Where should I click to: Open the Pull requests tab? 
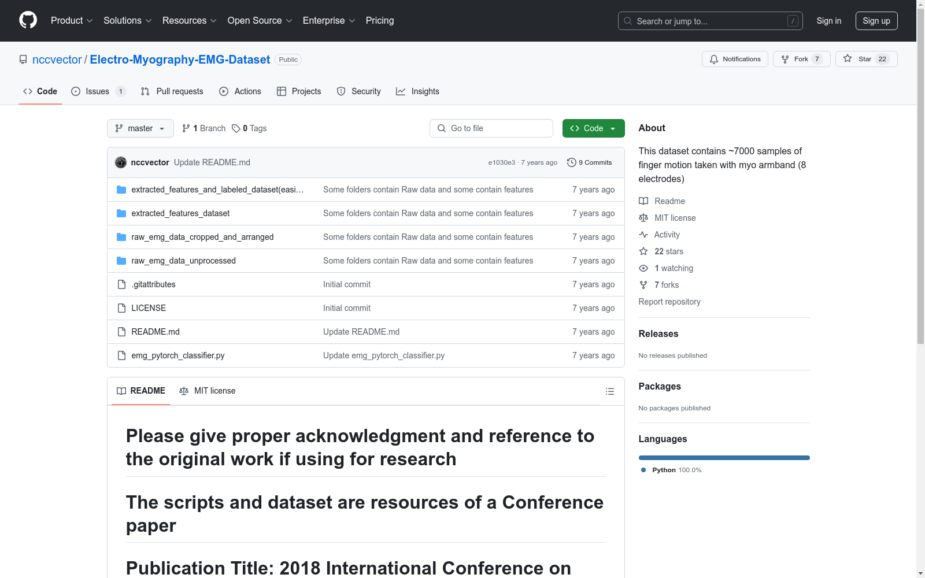[x=172, y=91]
